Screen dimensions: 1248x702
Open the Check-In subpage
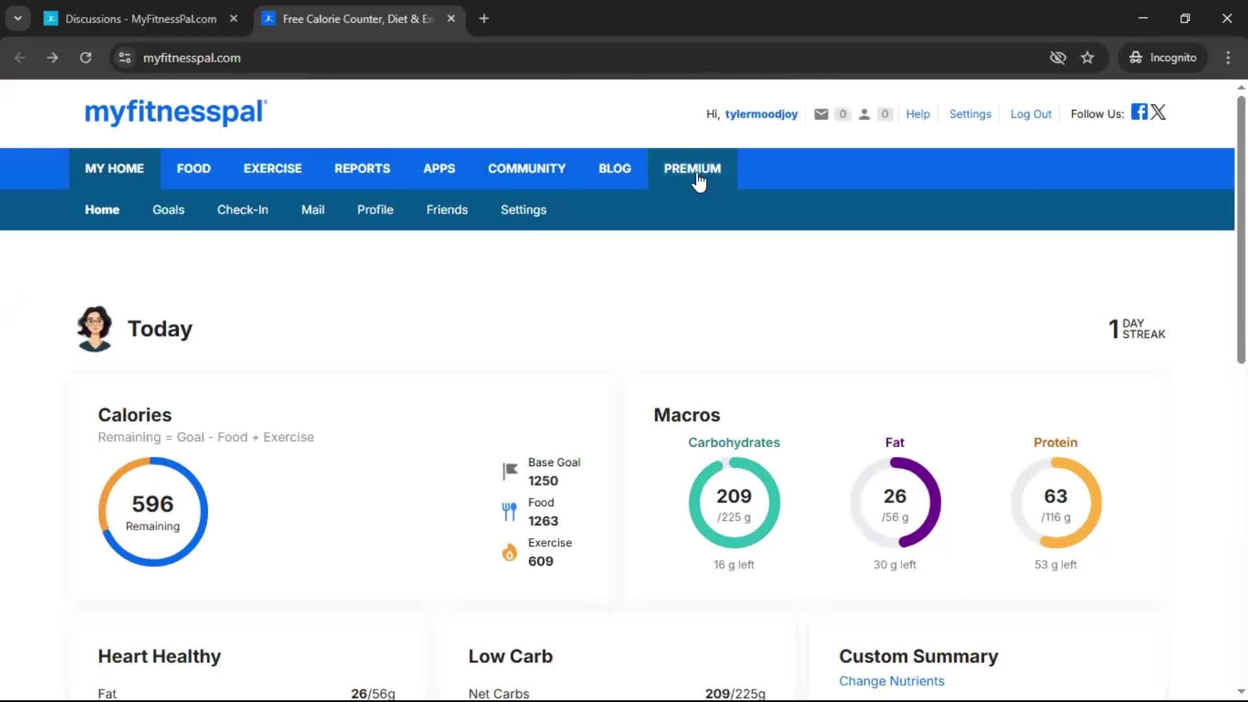click(242, 210)
